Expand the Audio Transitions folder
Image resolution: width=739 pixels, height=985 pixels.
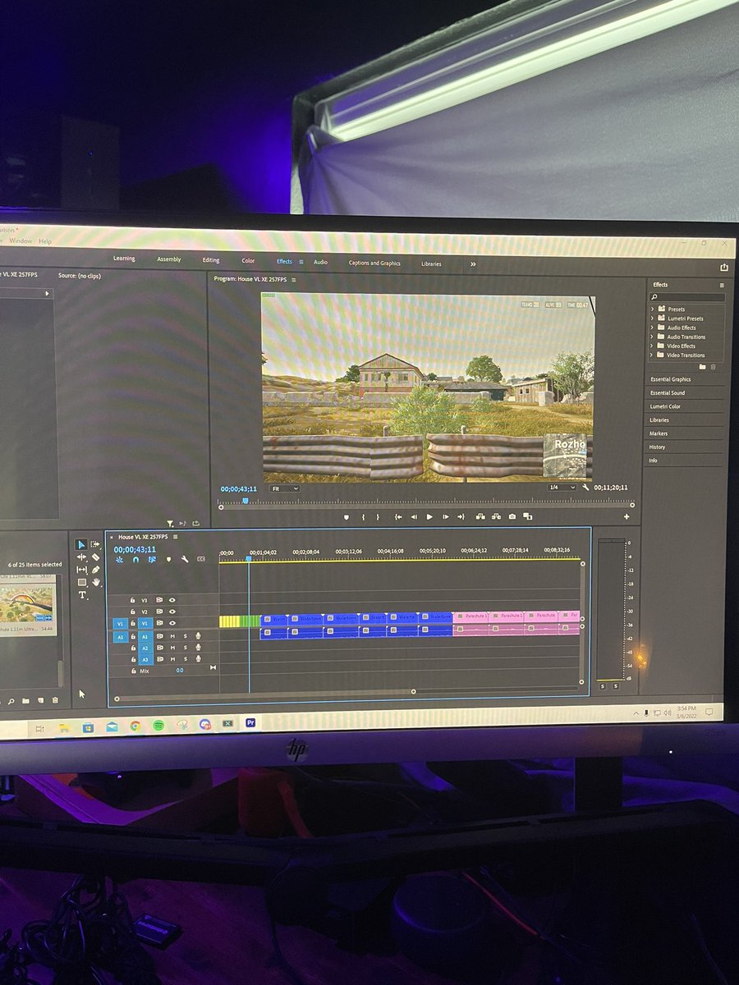[x=653, y=337]
